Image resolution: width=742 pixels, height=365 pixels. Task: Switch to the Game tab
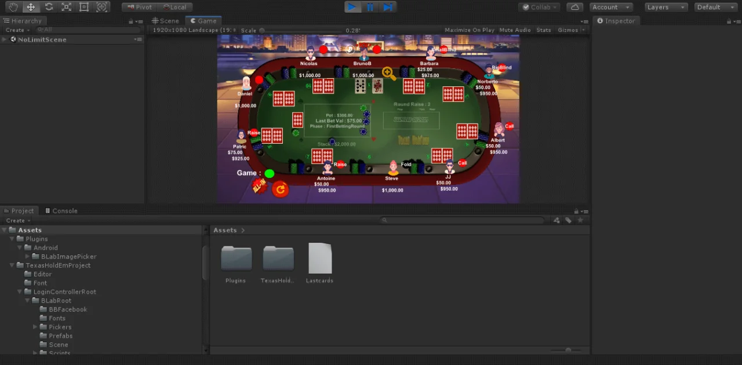click(x=203, y=21)
